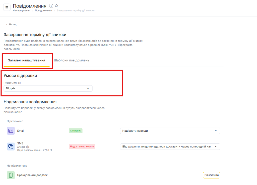Open the '10 днів' dropdown
This screenshot has height=185, width=257.
coord(48,88)
